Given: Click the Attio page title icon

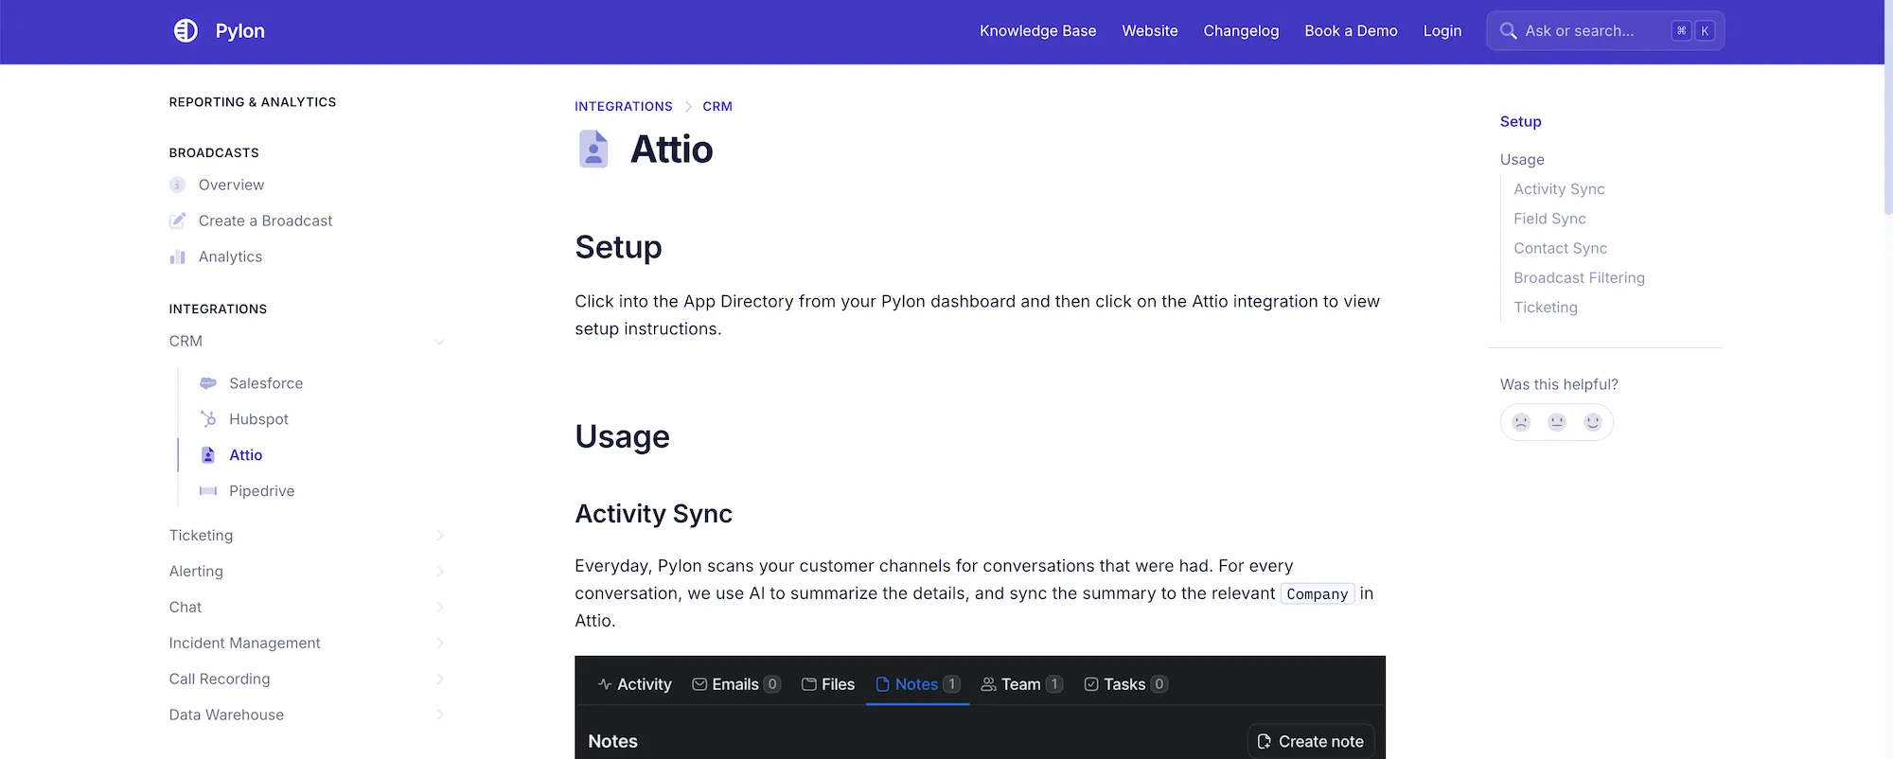Looking at the screenshot, I should 593,150.
